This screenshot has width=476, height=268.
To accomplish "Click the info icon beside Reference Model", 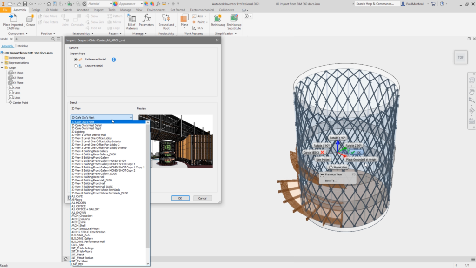I will pos(114,60).
